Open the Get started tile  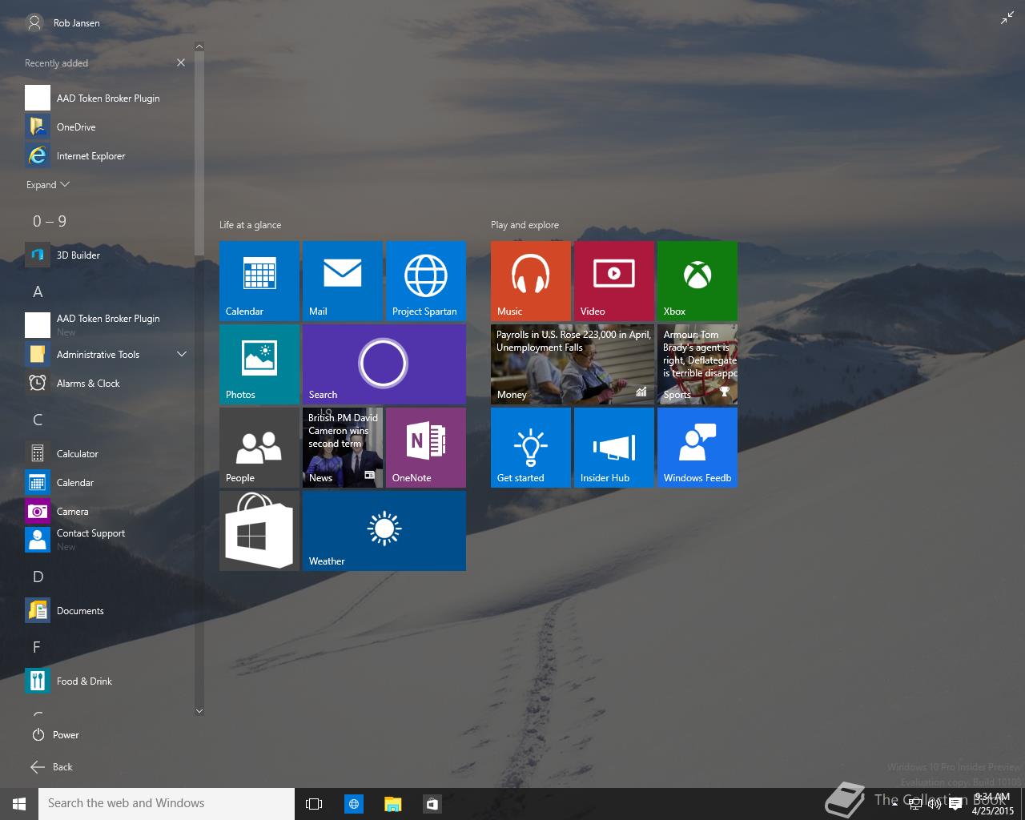[x=531, y=448]
